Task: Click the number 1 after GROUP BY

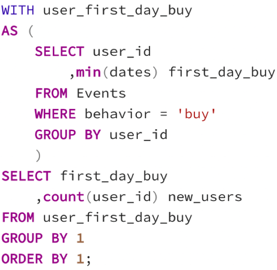Action: tap(80, 238)
